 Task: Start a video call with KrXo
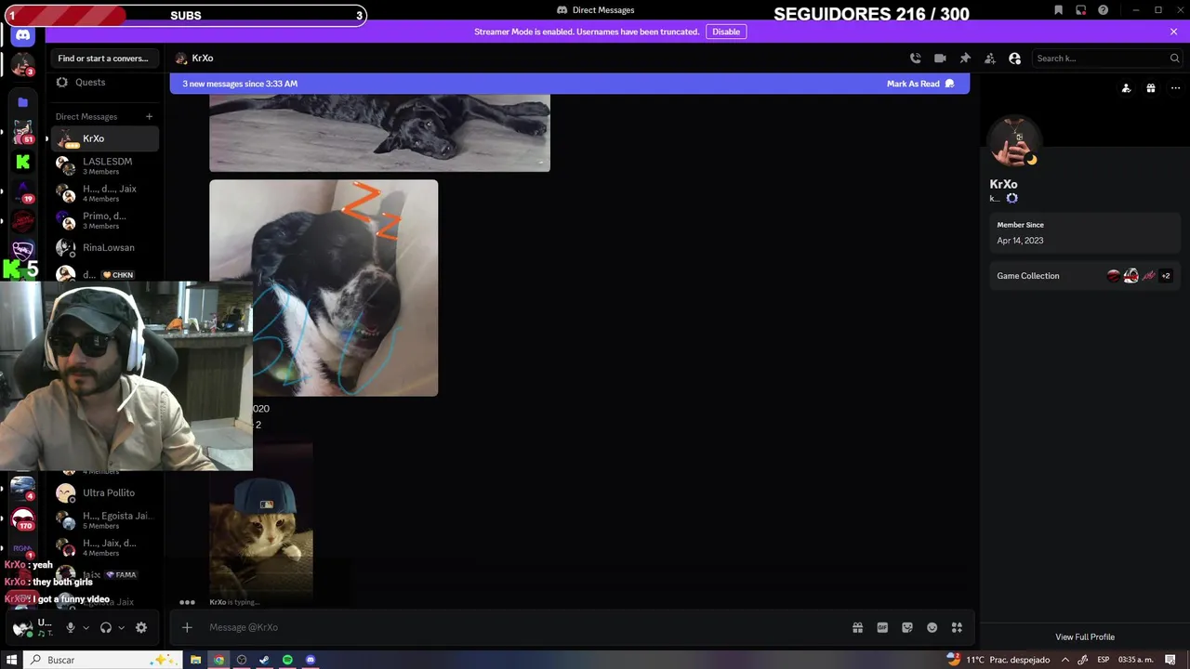coord(940,59)
